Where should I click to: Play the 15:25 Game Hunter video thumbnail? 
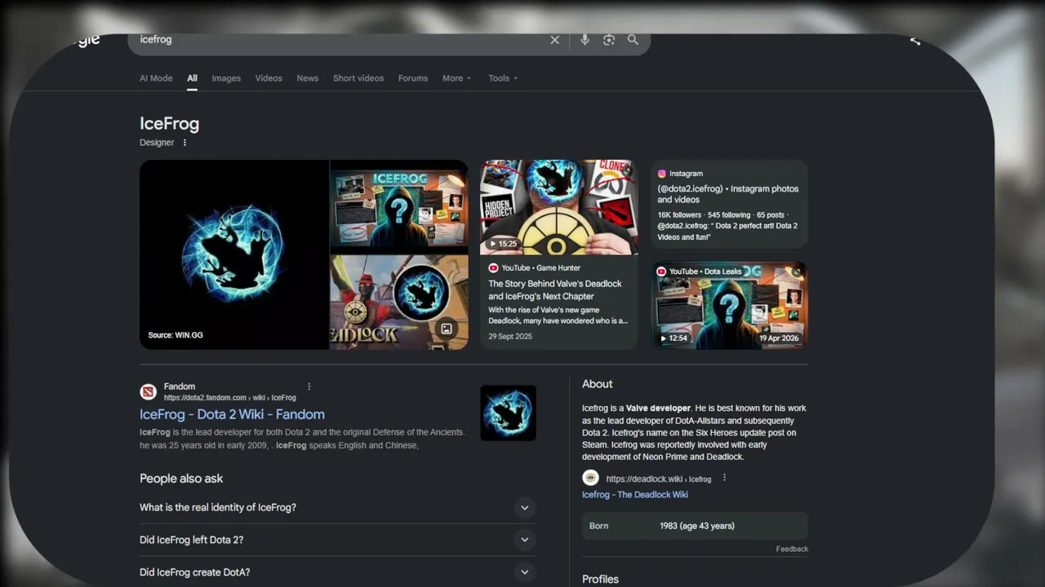point(558,207)
